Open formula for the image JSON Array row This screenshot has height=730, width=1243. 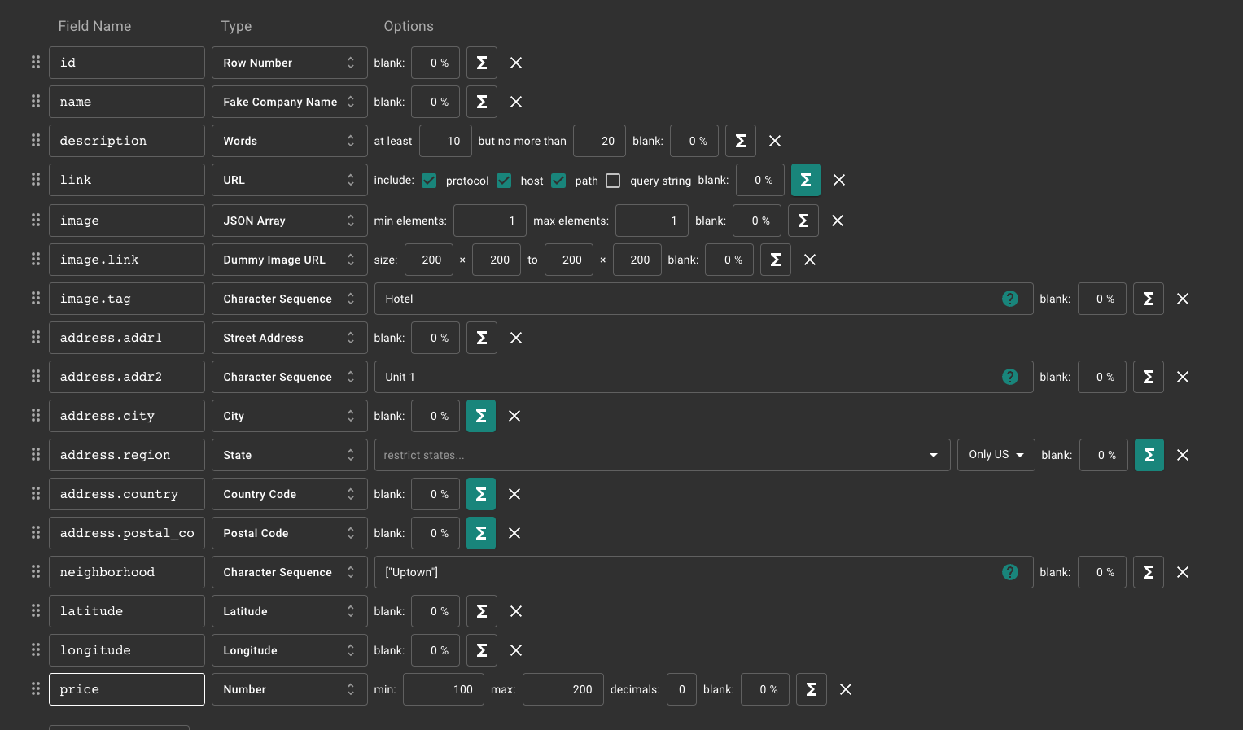(x=803, y=221)
